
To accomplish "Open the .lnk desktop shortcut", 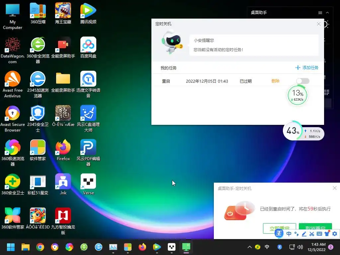I will 63,185.
